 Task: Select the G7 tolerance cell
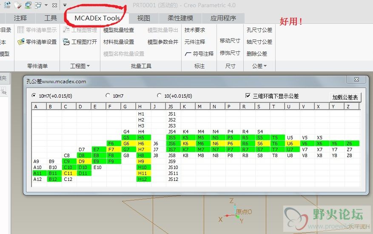point(128,149)
